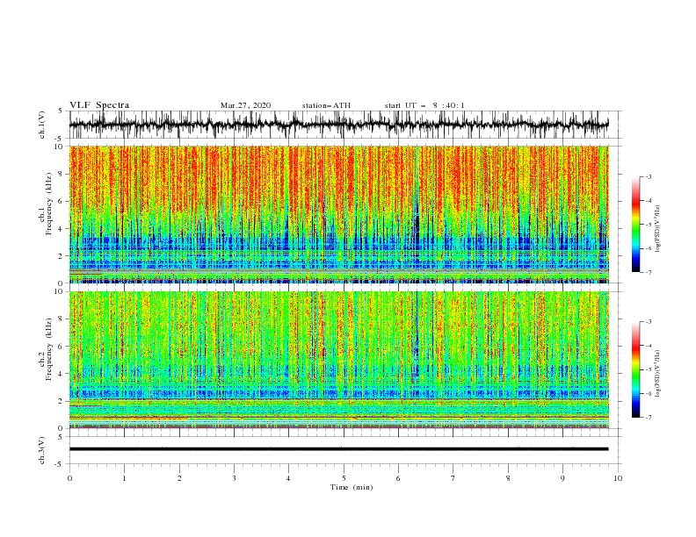The height and width of the screenshot is (537, 696).
Task: Click time axis tick label "0"
Action: pos(69,478)
